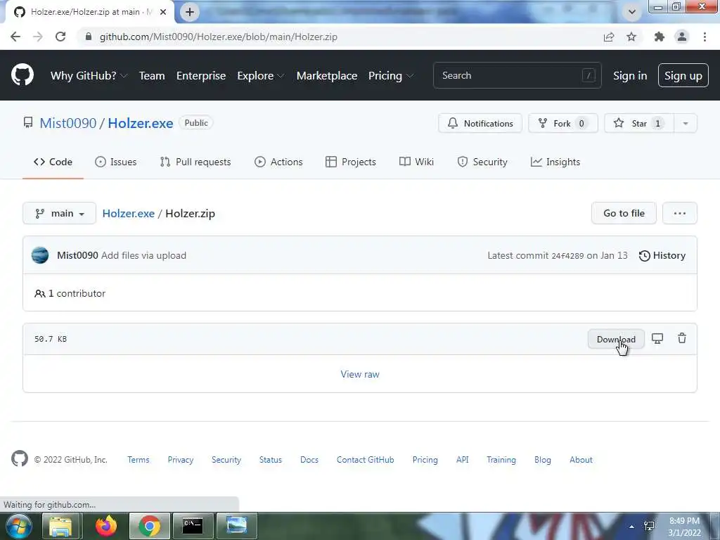
Task: Open the Projects tab
Action: (350, 162)
